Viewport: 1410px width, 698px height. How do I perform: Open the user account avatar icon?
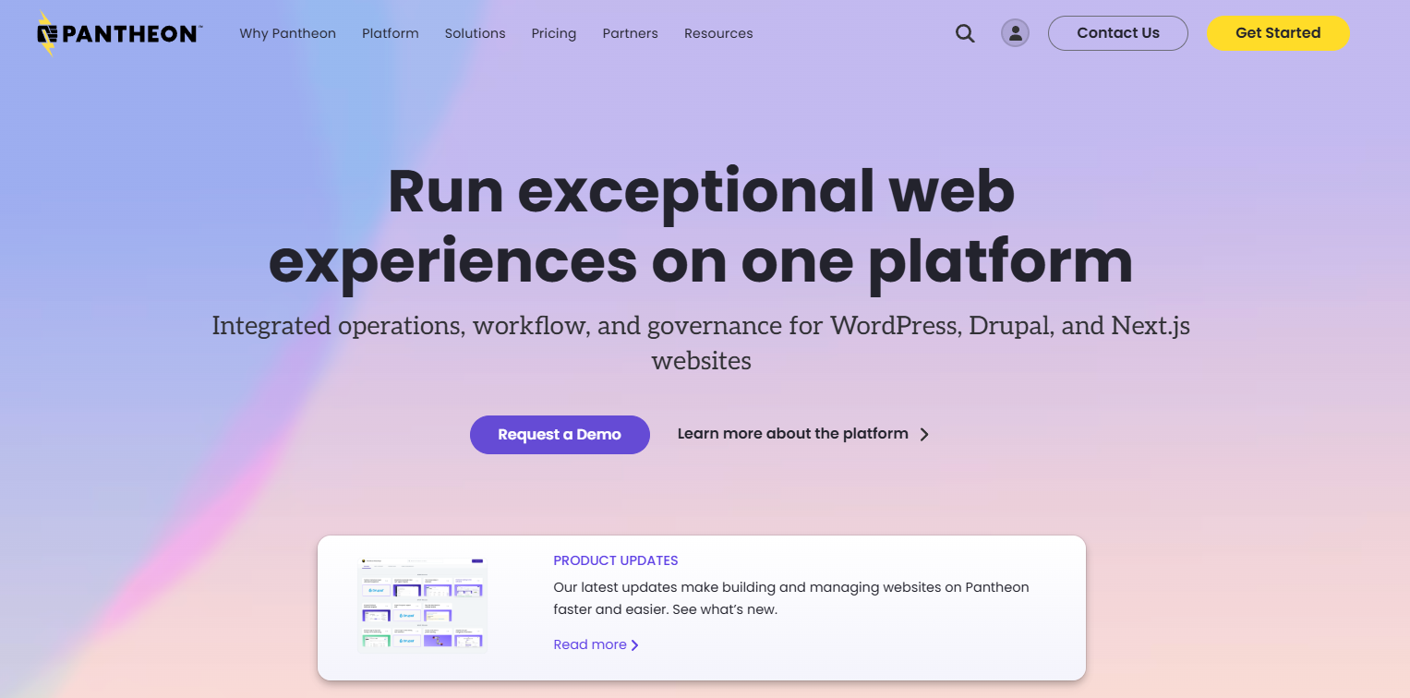click(x=1015, y=33)
